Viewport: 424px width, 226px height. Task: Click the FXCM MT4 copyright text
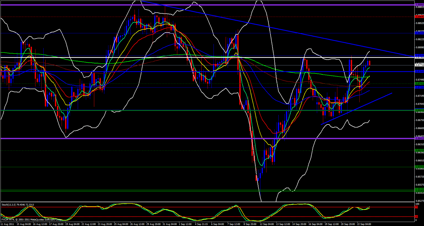[31, 219]
